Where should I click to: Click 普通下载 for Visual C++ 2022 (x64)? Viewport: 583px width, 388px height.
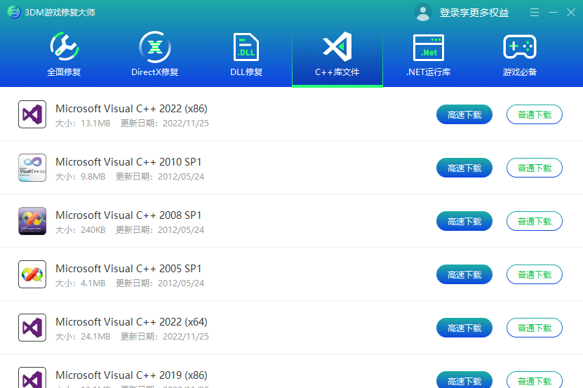(x=535, y=328)
